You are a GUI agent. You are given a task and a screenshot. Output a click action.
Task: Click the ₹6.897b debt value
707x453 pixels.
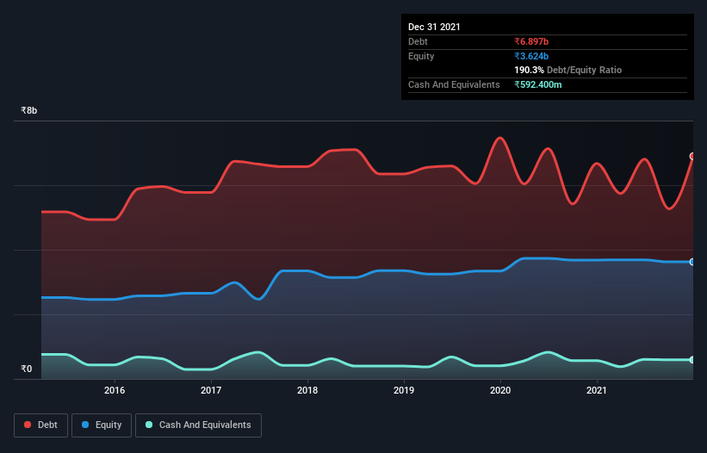[531, 41]
